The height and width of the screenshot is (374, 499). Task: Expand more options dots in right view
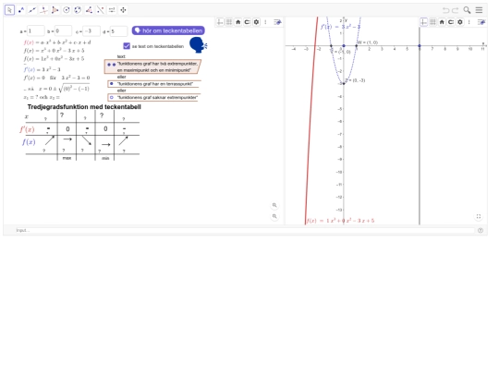[469, 22]
